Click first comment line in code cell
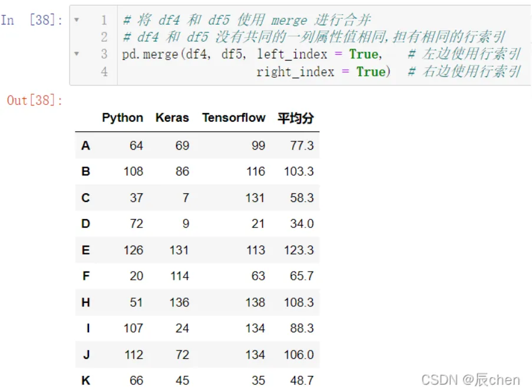The height and width of the screenshot is (390, 532). coord(247,20)
